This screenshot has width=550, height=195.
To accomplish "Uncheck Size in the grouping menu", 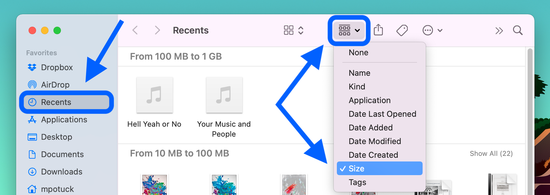I will point(356,168).
